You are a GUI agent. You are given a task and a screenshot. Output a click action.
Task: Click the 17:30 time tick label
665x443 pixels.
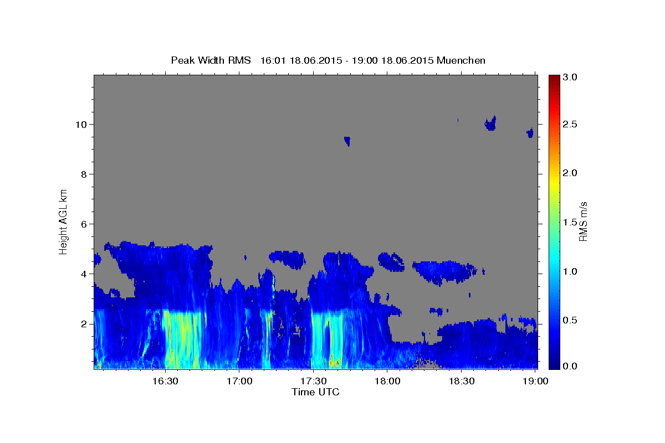313,381
